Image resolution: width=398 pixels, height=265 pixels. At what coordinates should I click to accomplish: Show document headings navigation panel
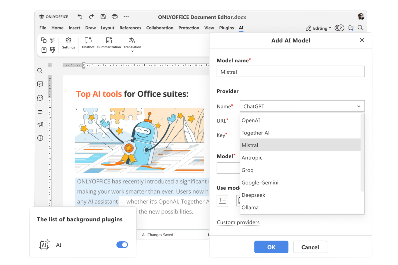40,111
